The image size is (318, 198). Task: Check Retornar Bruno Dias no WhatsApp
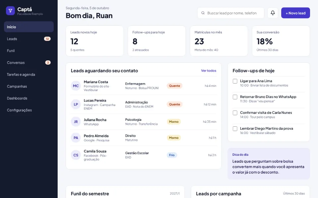point(235,97)
